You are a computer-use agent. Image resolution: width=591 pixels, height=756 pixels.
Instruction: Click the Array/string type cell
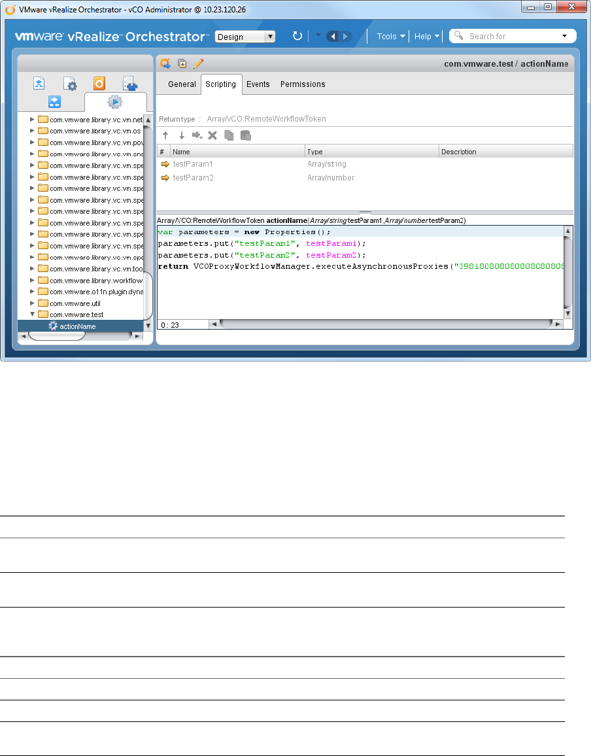point(327,164)
